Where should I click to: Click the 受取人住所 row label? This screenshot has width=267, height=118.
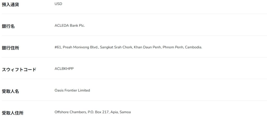click(13, 113)
